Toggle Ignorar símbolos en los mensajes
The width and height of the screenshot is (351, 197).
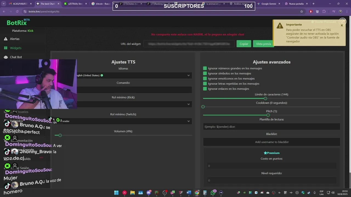(x=205, y=73)
